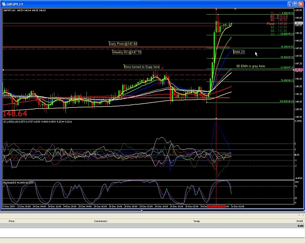Click the '50 EMA is gray here' annotation

click(x=250, y=66)
